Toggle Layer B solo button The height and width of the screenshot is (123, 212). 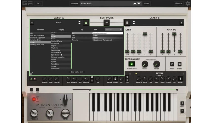click(182, 23)
